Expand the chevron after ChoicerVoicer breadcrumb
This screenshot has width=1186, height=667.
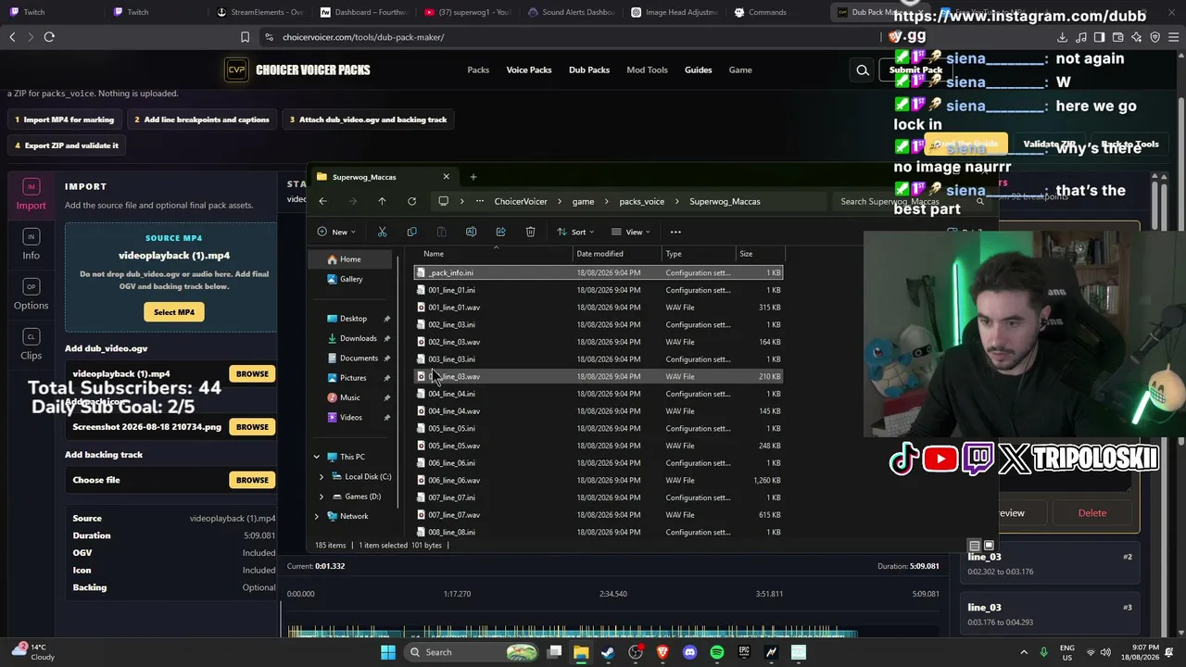(x=560, y=201)
